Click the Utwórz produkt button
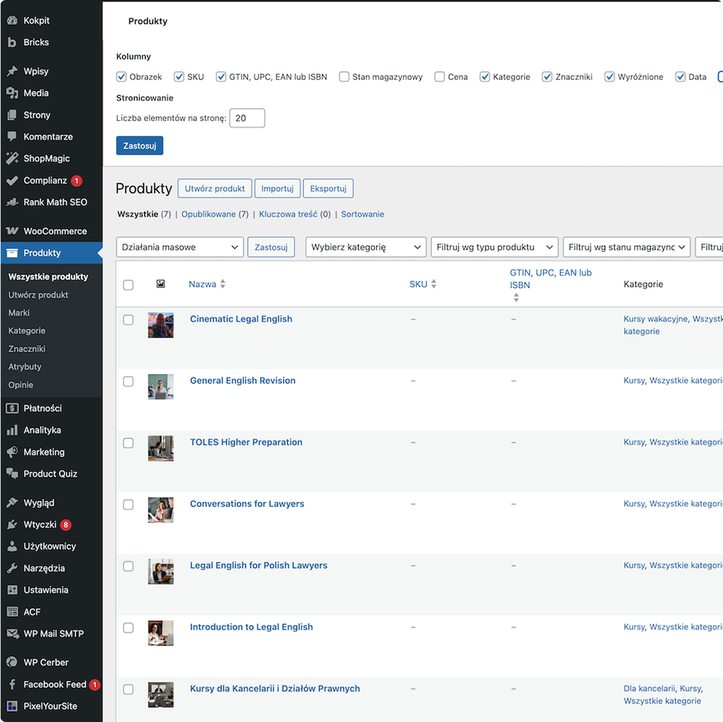Viewport: 723px width, 722px height. 214,189
